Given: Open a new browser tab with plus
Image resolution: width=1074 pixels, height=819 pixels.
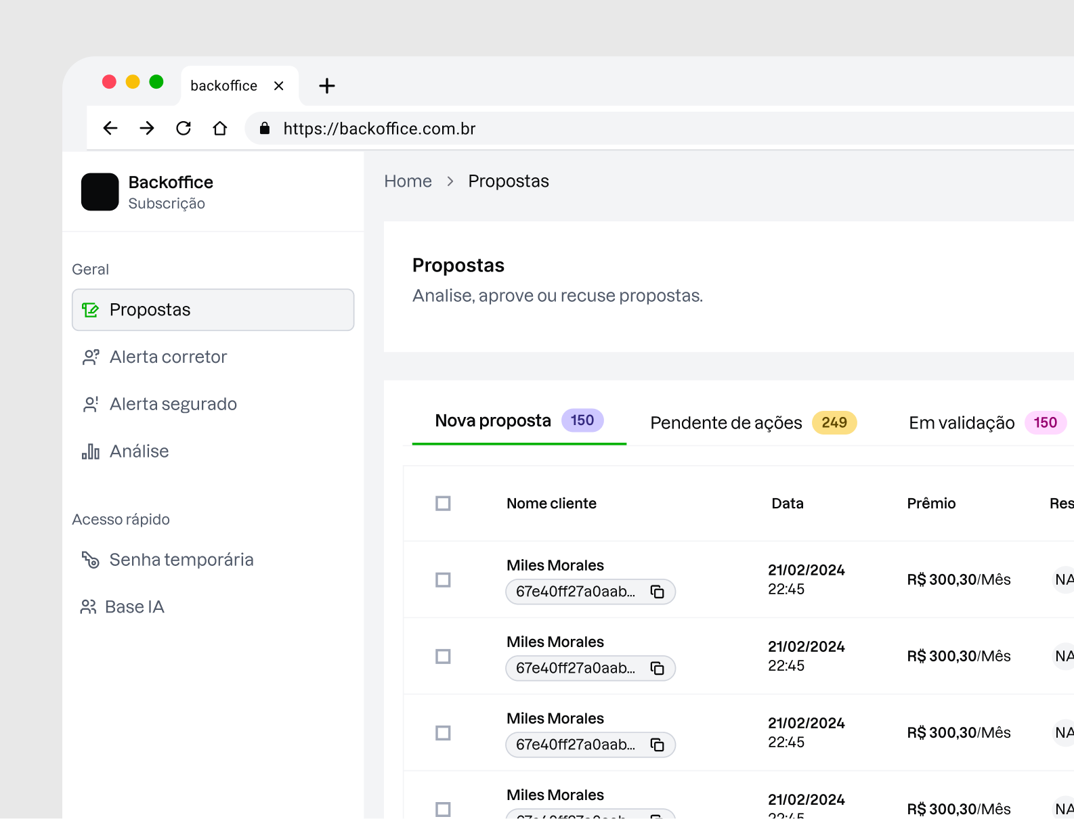Looking at the screenshot, I should [327, 86].
